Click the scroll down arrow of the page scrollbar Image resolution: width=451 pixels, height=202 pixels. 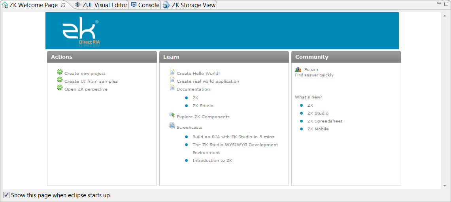tap(445, 186)
